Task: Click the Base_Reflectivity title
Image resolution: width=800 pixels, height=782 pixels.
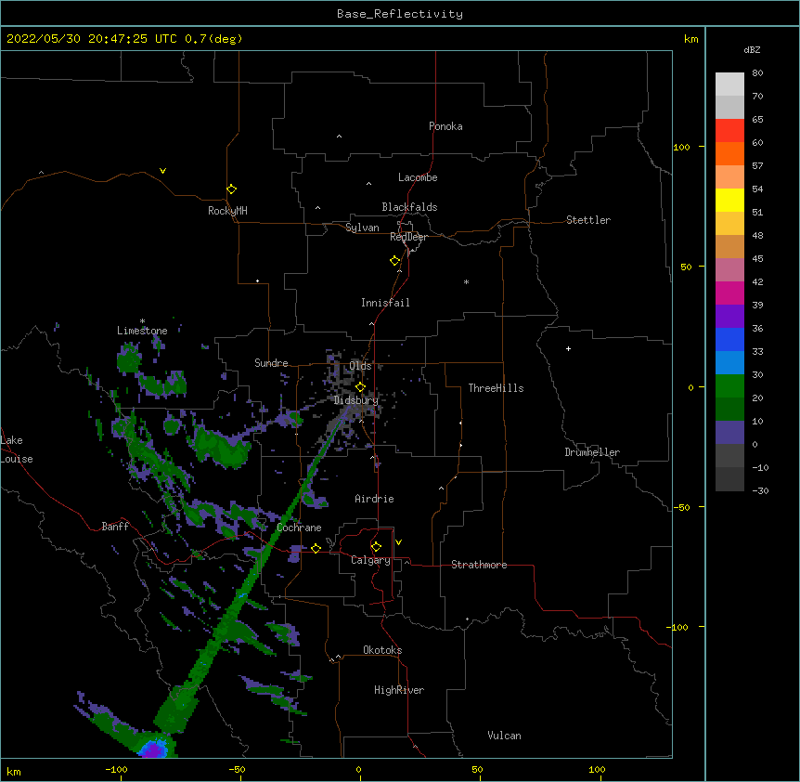Action: pos(400,14)
